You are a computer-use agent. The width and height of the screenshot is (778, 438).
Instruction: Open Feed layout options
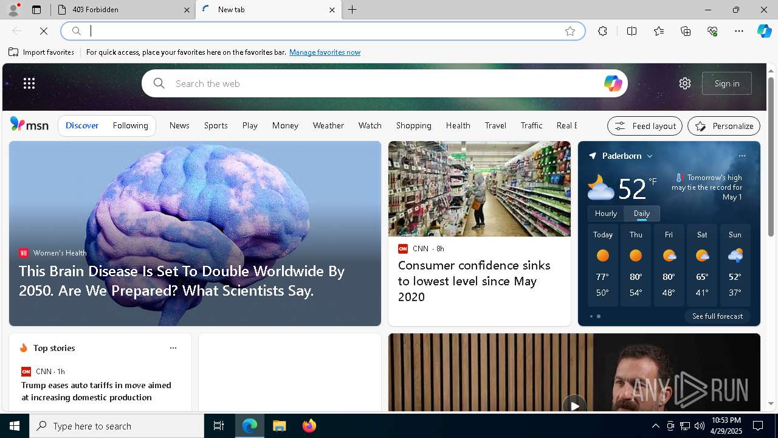tap(645, 126)
